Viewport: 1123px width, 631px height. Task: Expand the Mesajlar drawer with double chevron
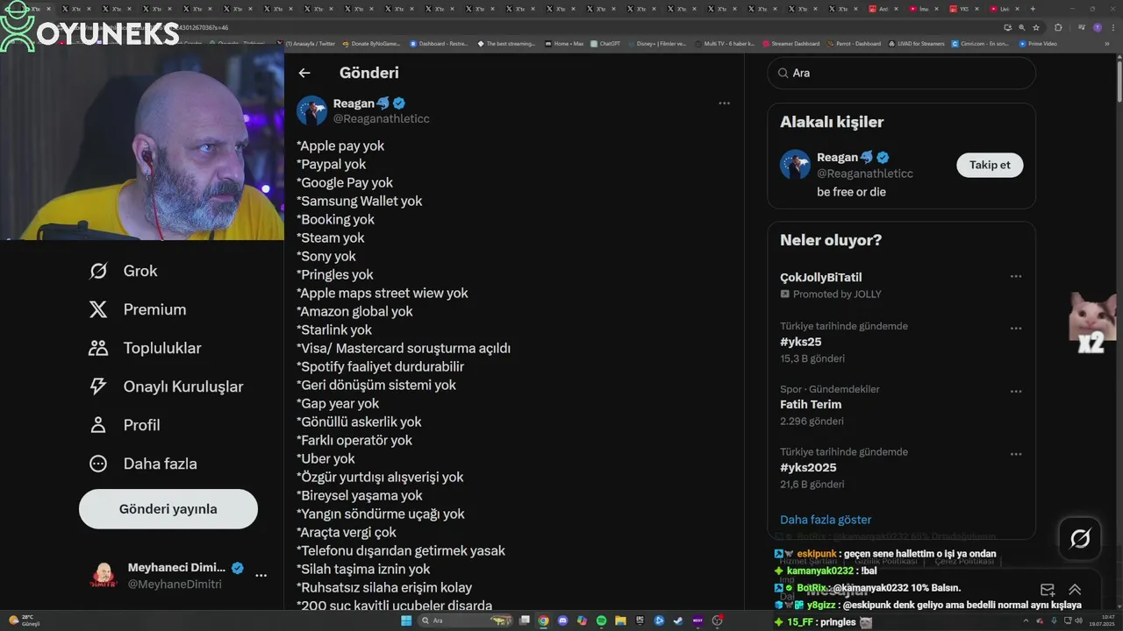click(1075, 590)
